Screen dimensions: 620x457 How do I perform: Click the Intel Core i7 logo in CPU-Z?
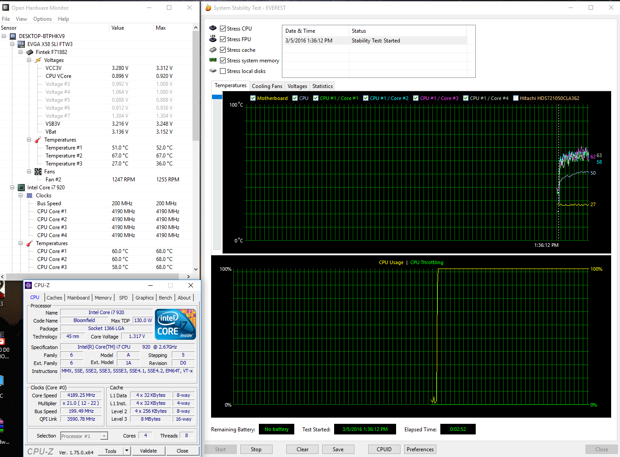click(x=175, y=324)
